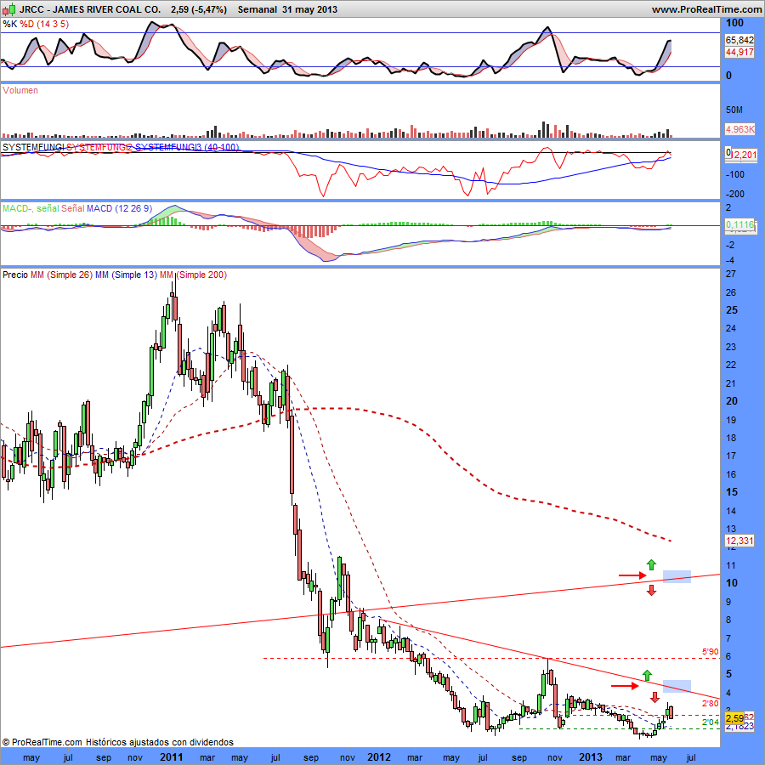Click the 2'80 level label

click(x=711, y=704)
